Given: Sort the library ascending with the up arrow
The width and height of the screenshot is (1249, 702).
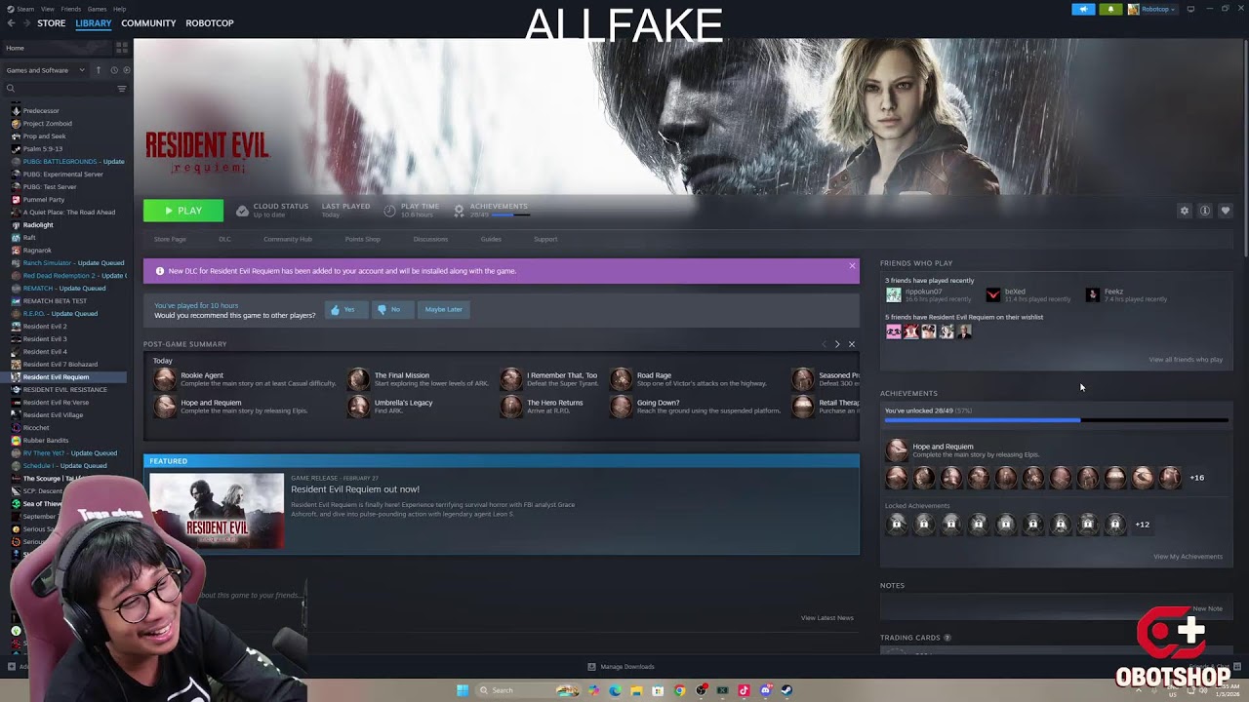Looking at the screenshot, I should coord(98,70).
